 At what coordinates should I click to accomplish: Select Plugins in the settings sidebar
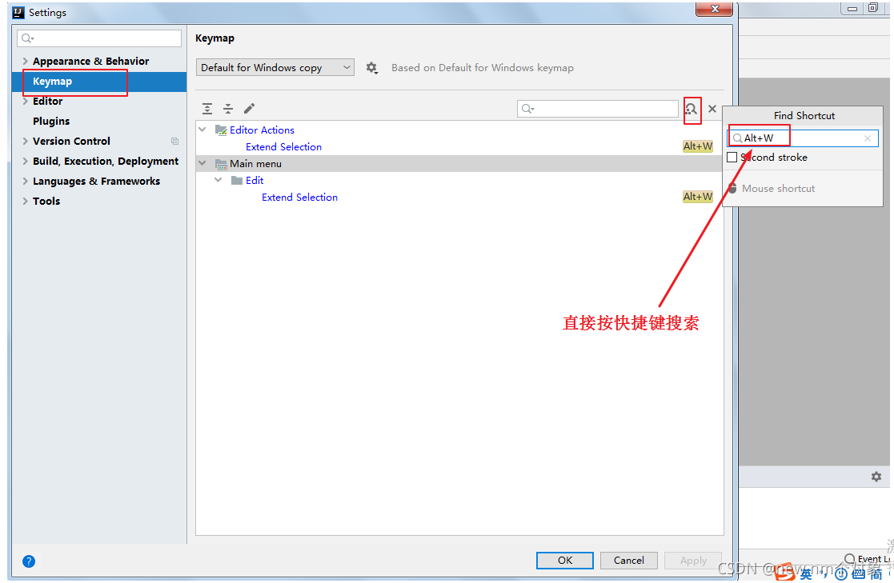(51, 122)
